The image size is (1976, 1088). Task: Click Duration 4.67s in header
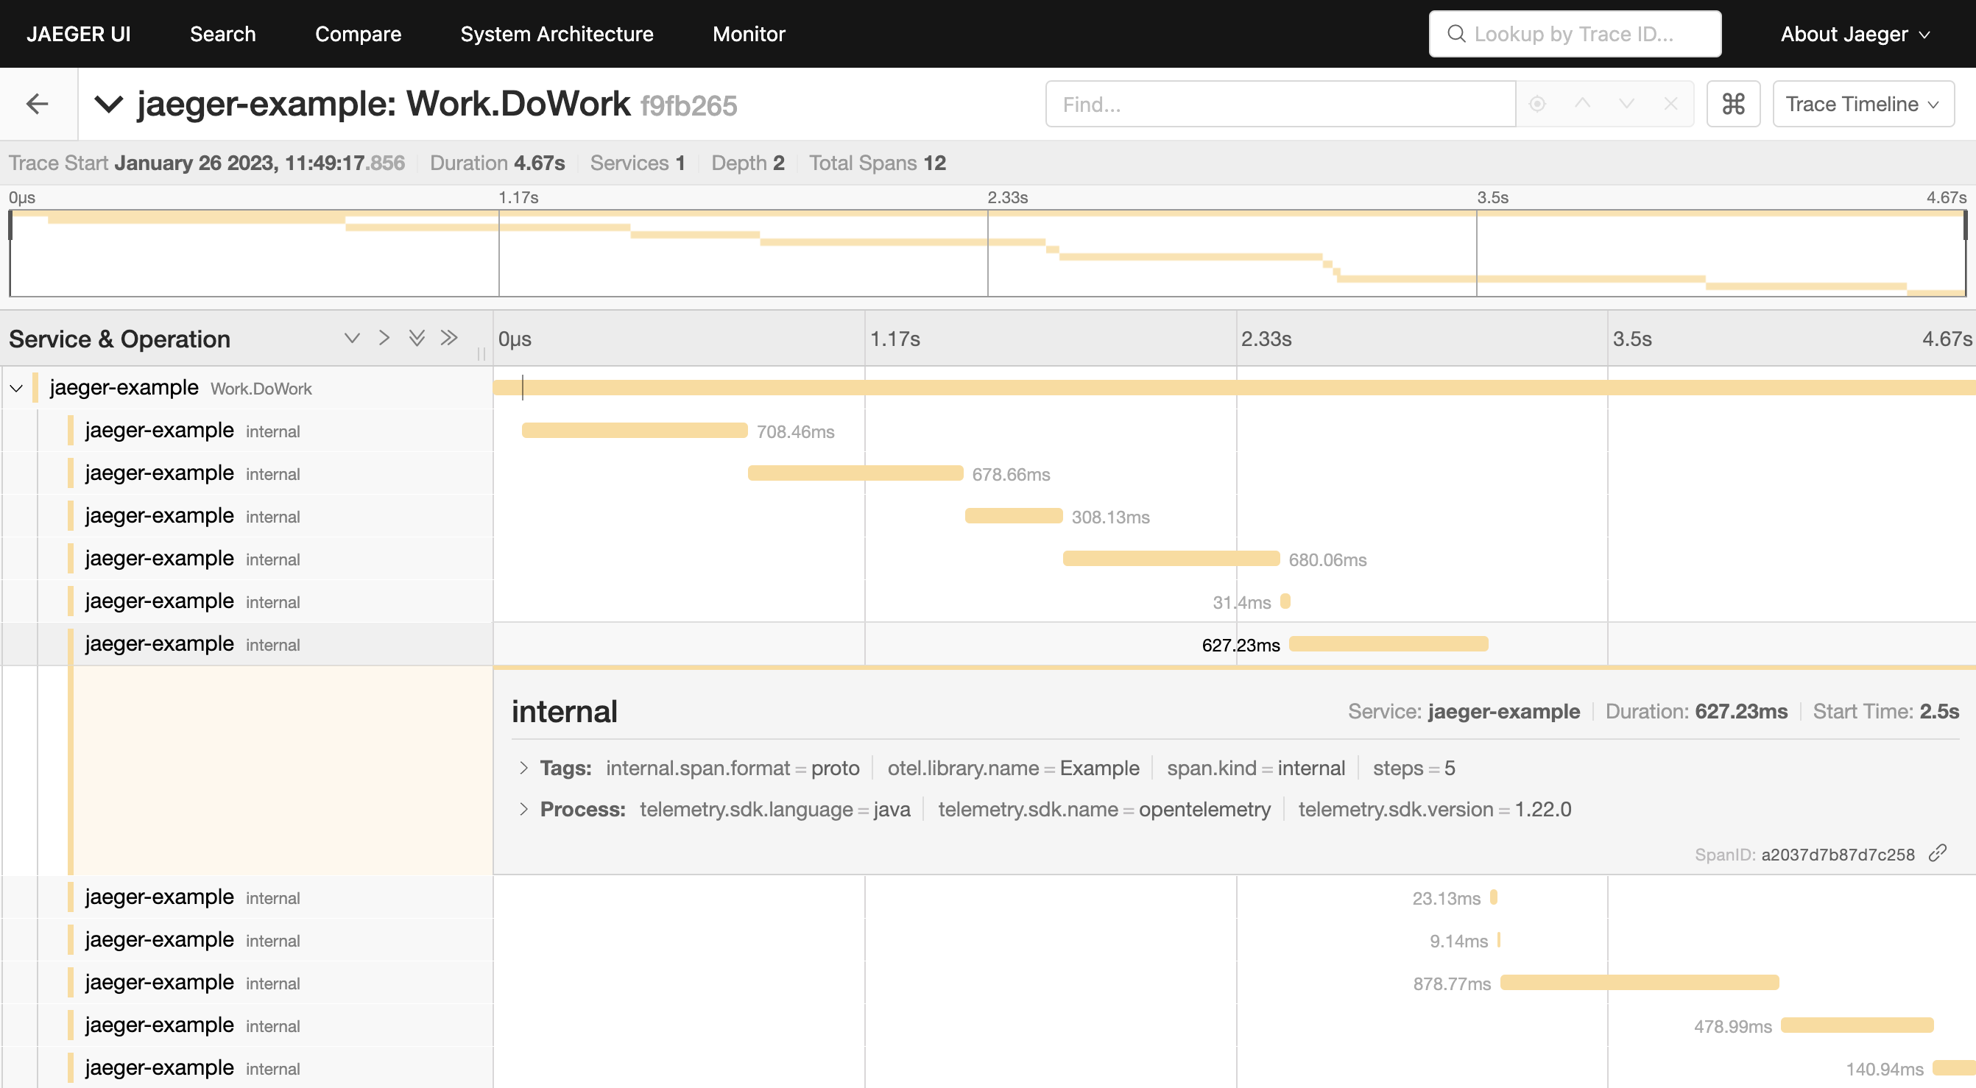coord(497,163)
